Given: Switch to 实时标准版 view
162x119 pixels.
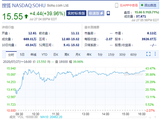Looking at the screenshot, I should click(76, 13).
